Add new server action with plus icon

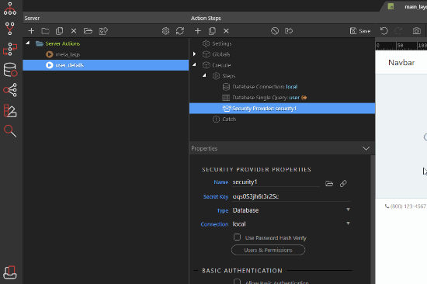click(x=31, y=31)
